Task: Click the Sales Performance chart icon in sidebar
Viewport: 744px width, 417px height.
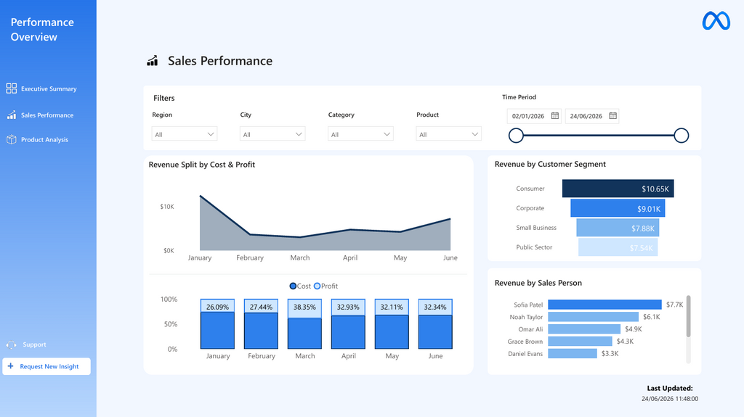Action: pos(12,115)
